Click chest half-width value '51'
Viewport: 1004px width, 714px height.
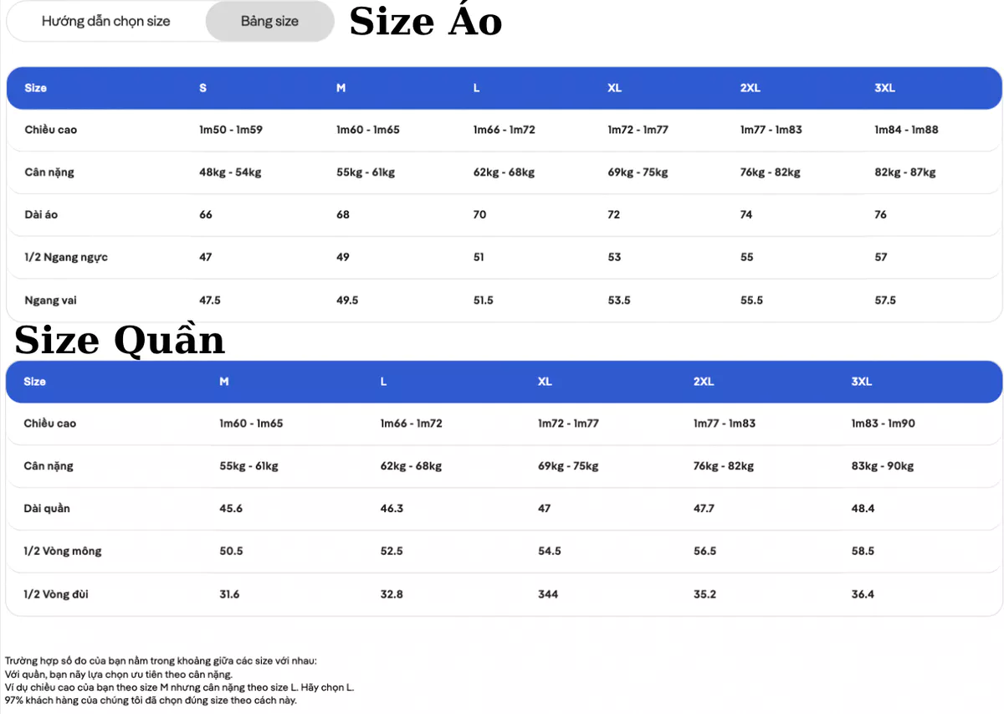coord(479,257)
